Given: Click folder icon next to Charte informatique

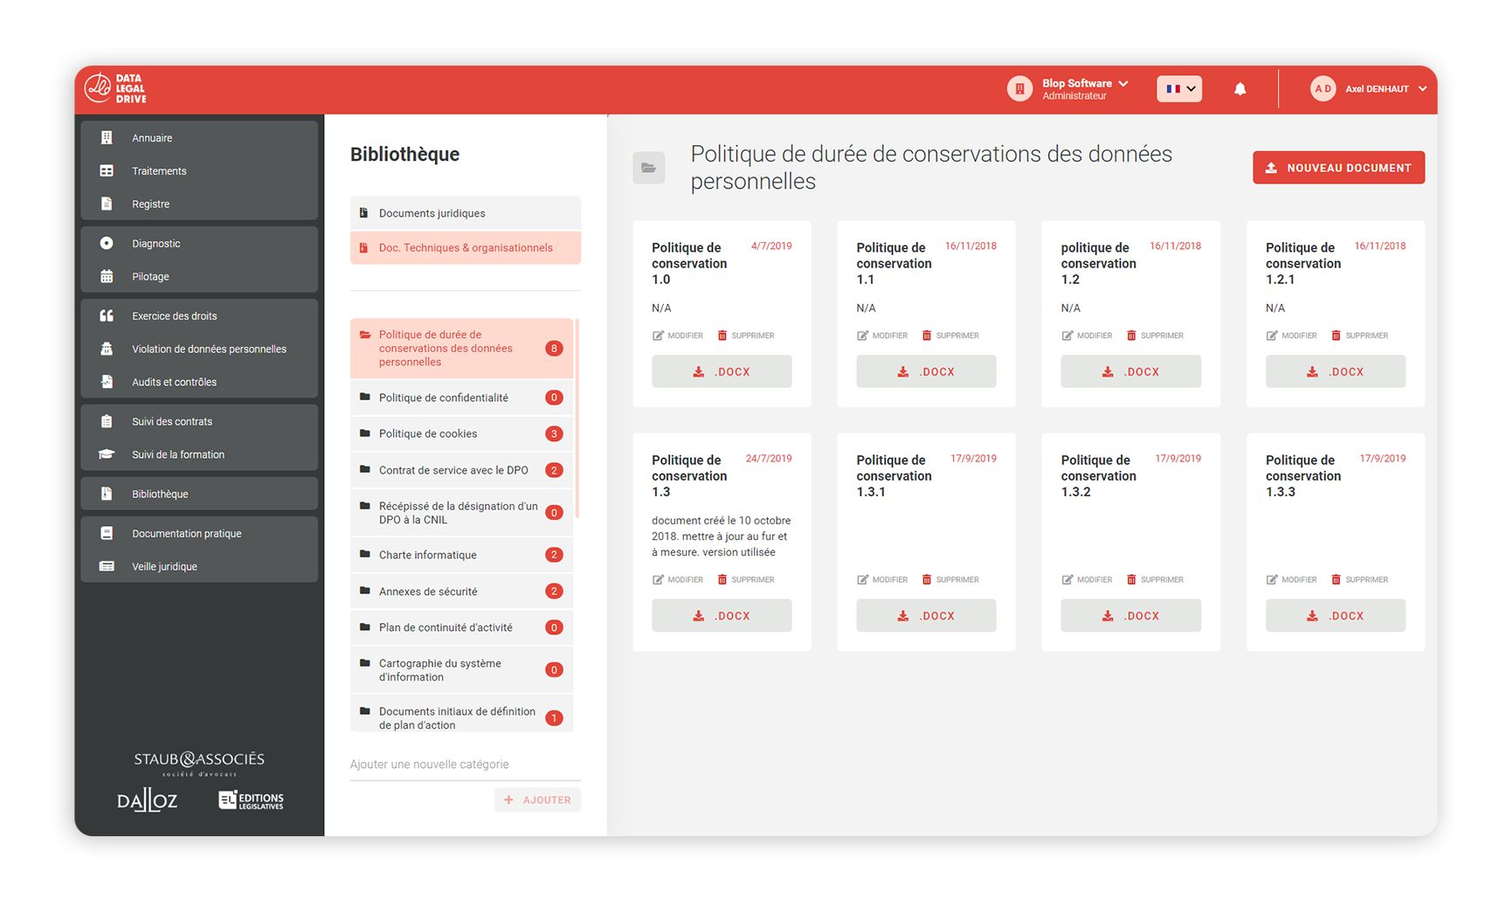Looking at the screenshot, I should pyautogui.click(x=365, y=554).
